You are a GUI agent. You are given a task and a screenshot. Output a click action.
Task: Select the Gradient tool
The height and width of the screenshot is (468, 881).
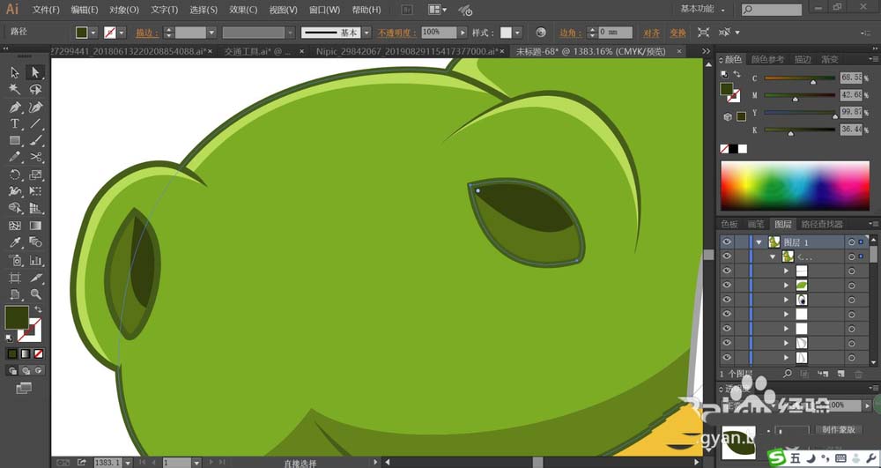point(35,226)
